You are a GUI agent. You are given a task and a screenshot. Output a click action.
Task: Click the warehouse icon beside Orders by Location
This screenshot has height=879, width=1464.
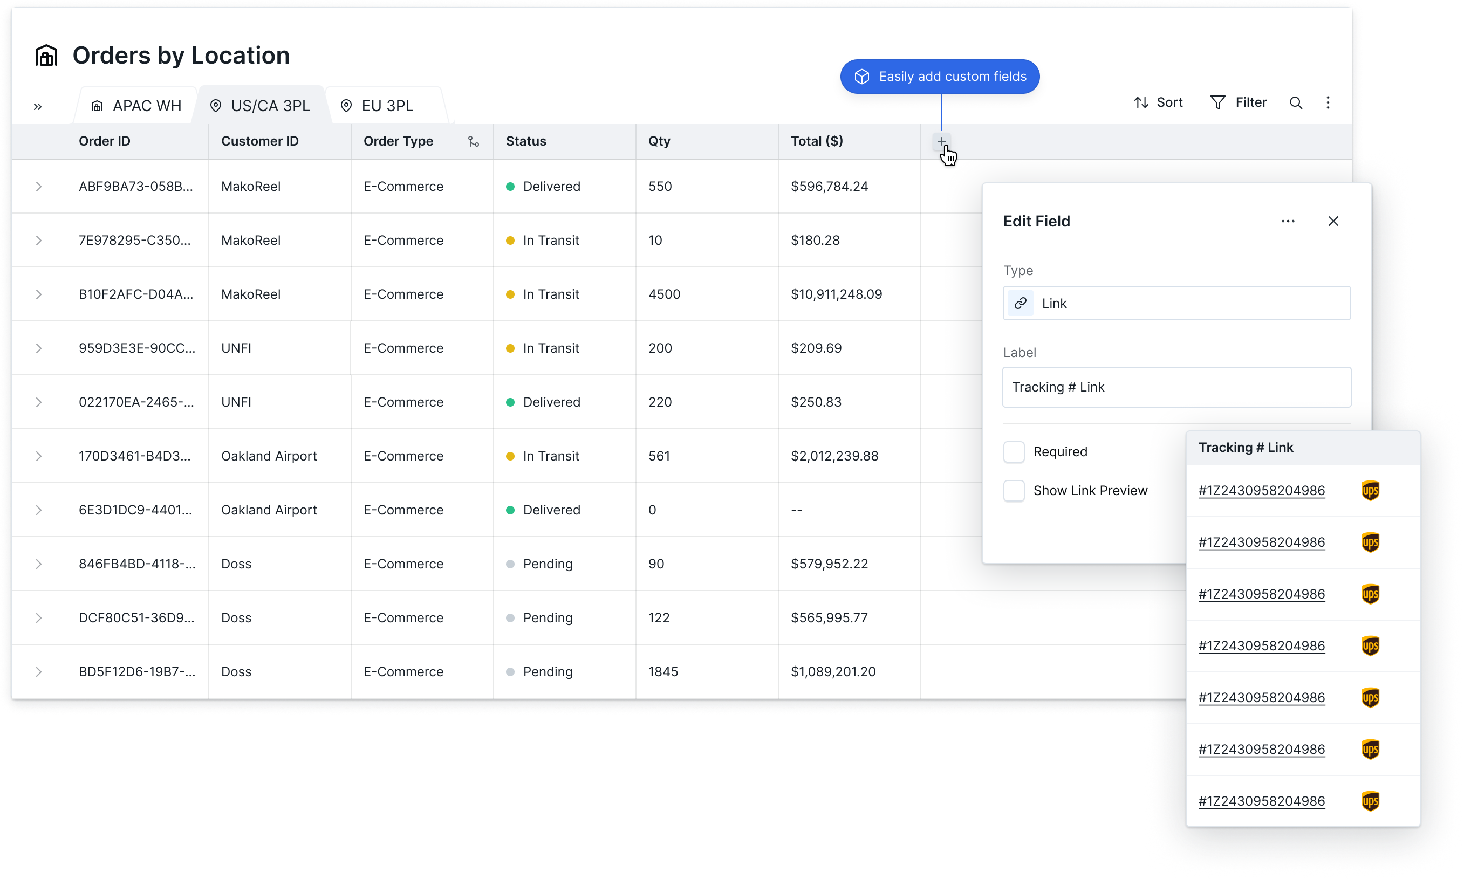[x=46, y=56]
